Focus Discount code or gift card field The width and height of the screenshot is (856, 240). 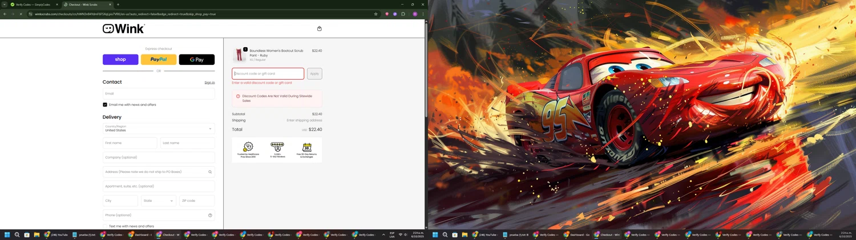pyautogui.click(x=268, y=73)
